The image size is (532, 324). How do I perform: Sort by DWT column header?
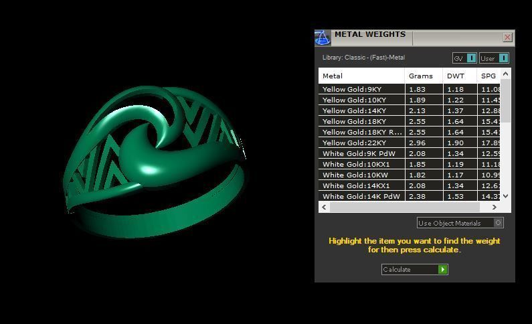tap(460, 76)
